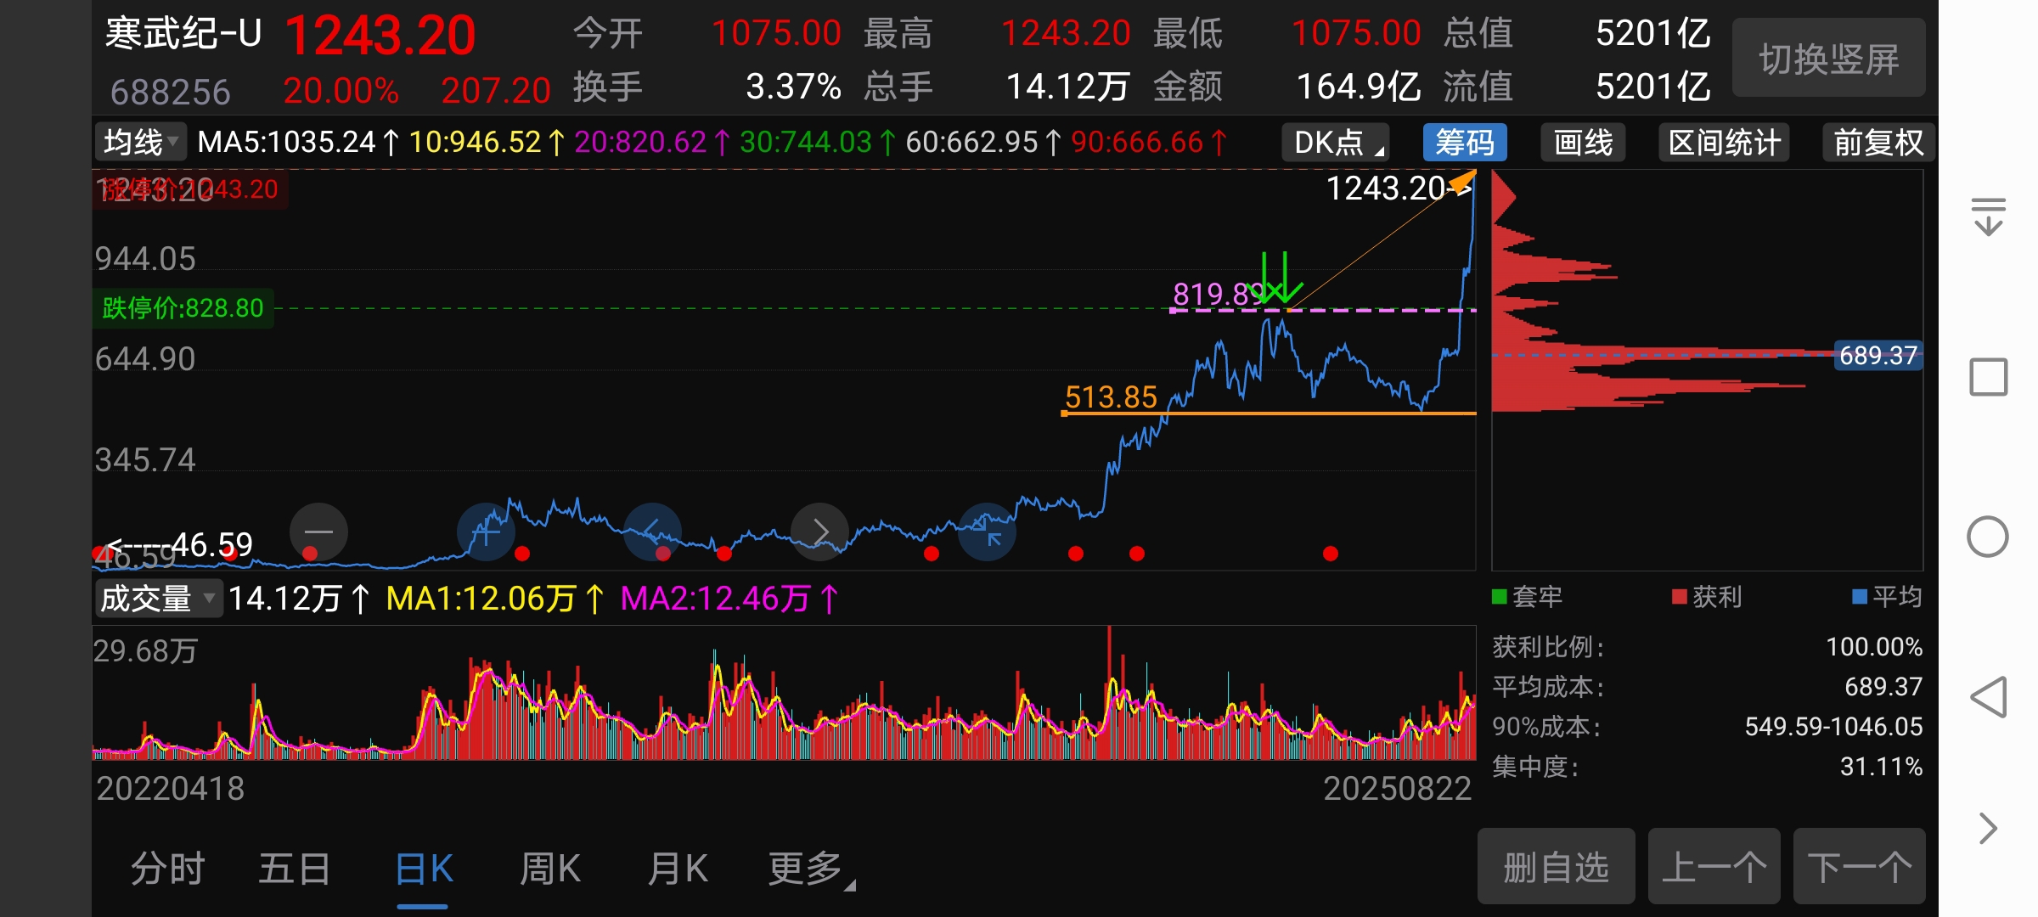This screenshot has height=917, width=2038.
Task: Tap the stock name 寒武纪-U
Action: click(183, 34)
